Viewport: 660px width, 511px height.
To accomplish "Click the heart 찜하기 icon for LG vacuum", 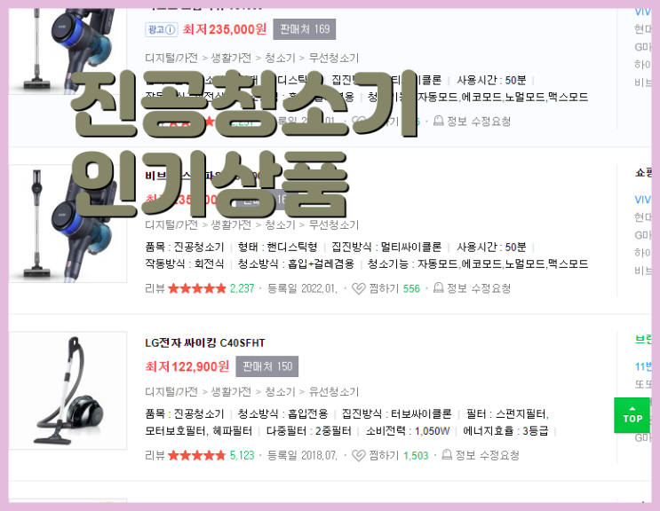I will (358, 456).
